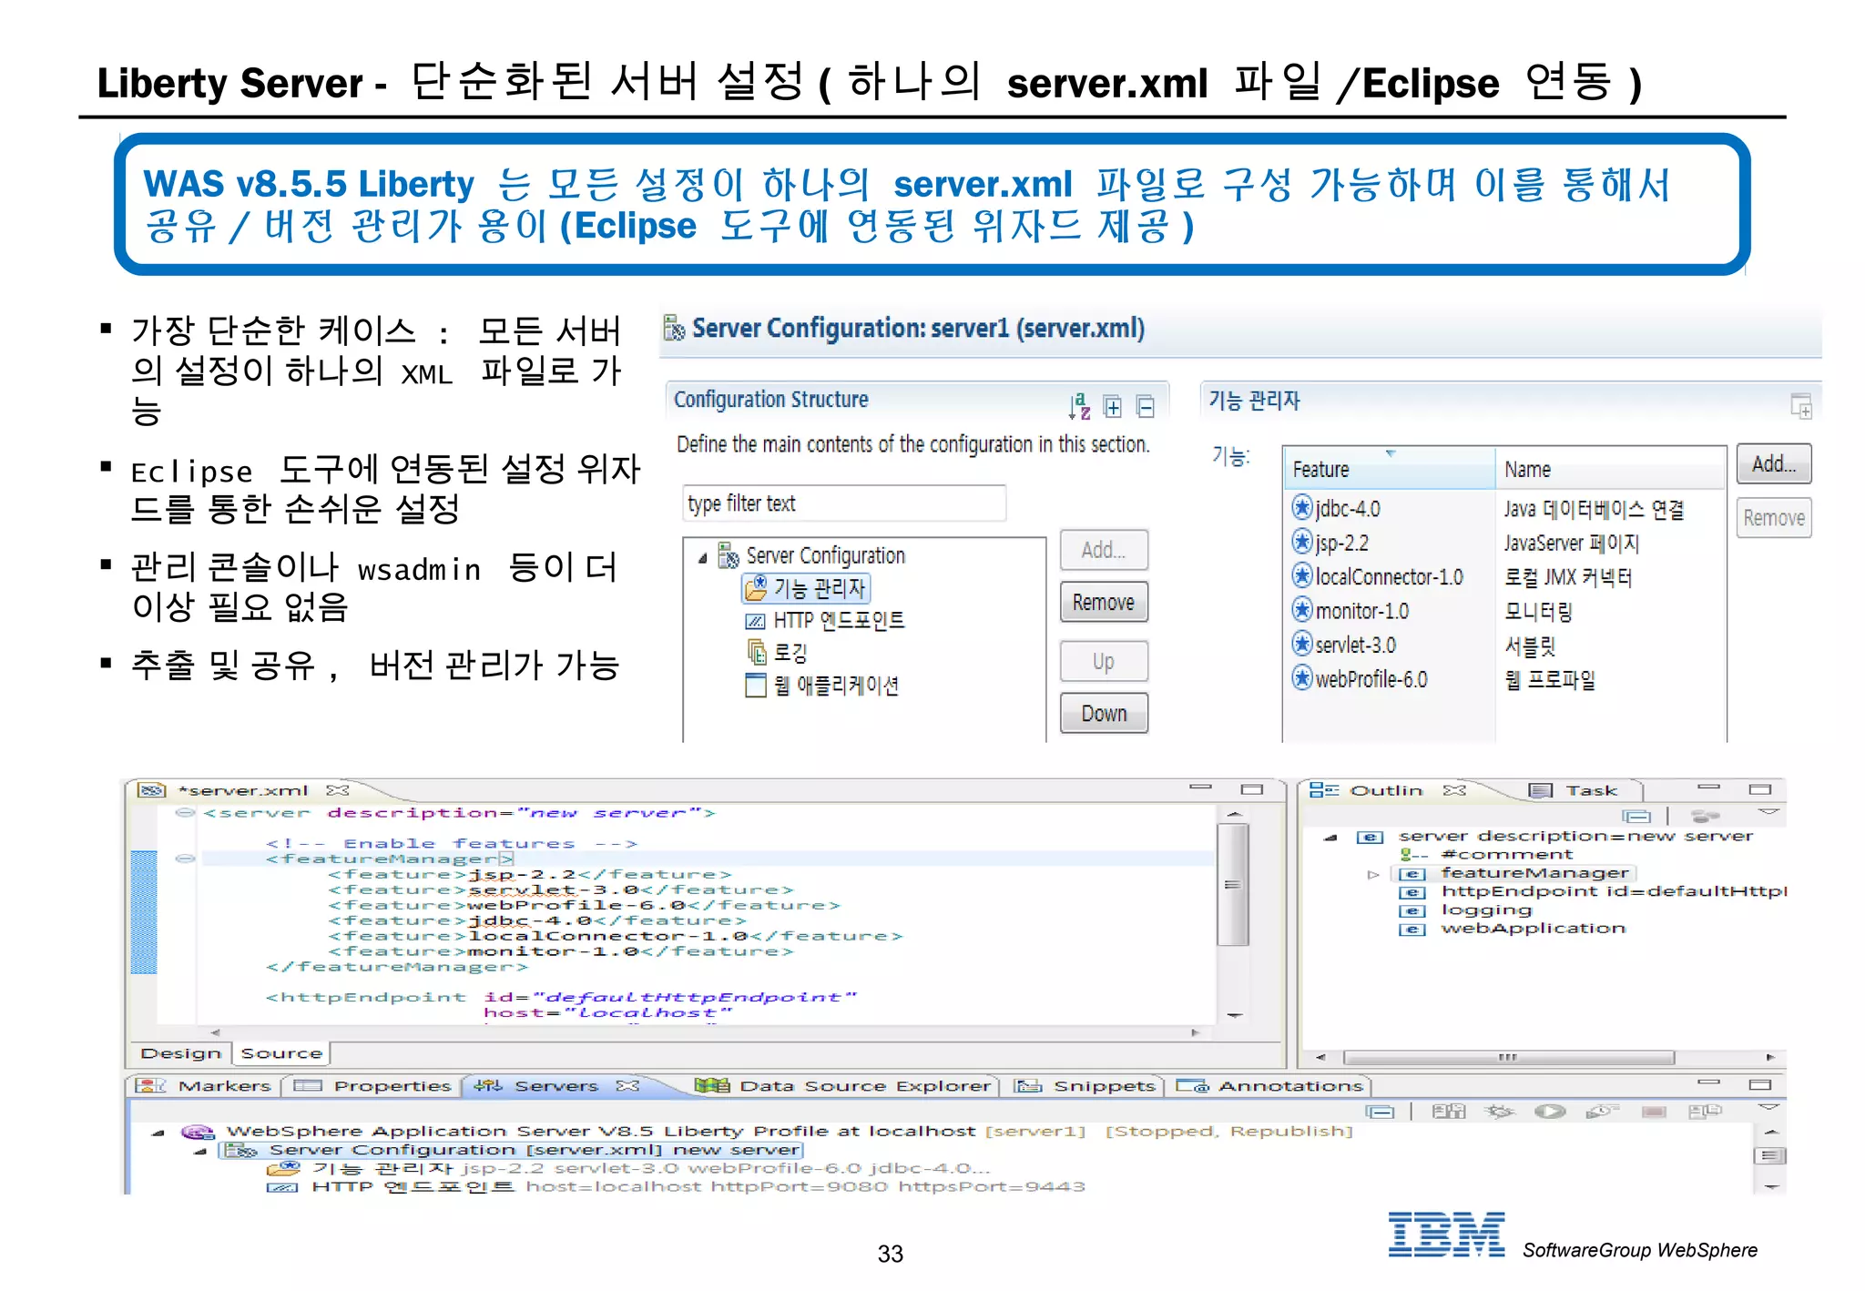Collapse the server description node in Outline

[1330, 837]
